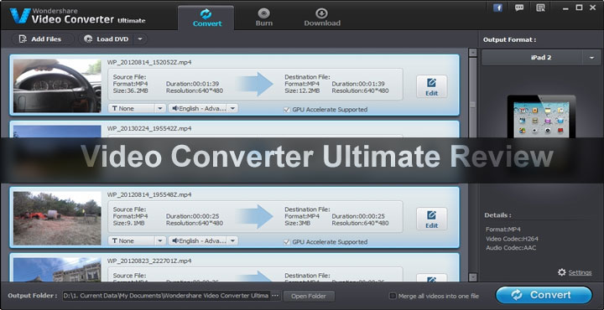The height and width of the screenshot is (310, 604).
Task: Open the Download tab
Action: tap(322, 18)
